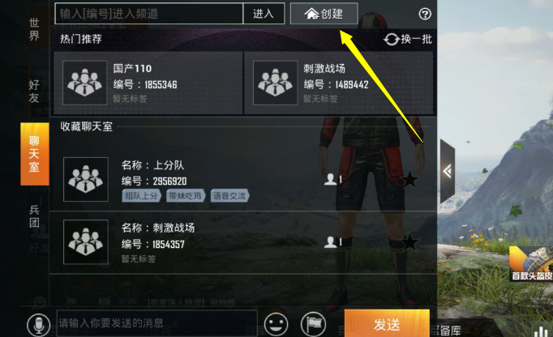Viewport: 553px width, 337px height.
Task: Focus the channel number input field
Action: coord(149,14)
